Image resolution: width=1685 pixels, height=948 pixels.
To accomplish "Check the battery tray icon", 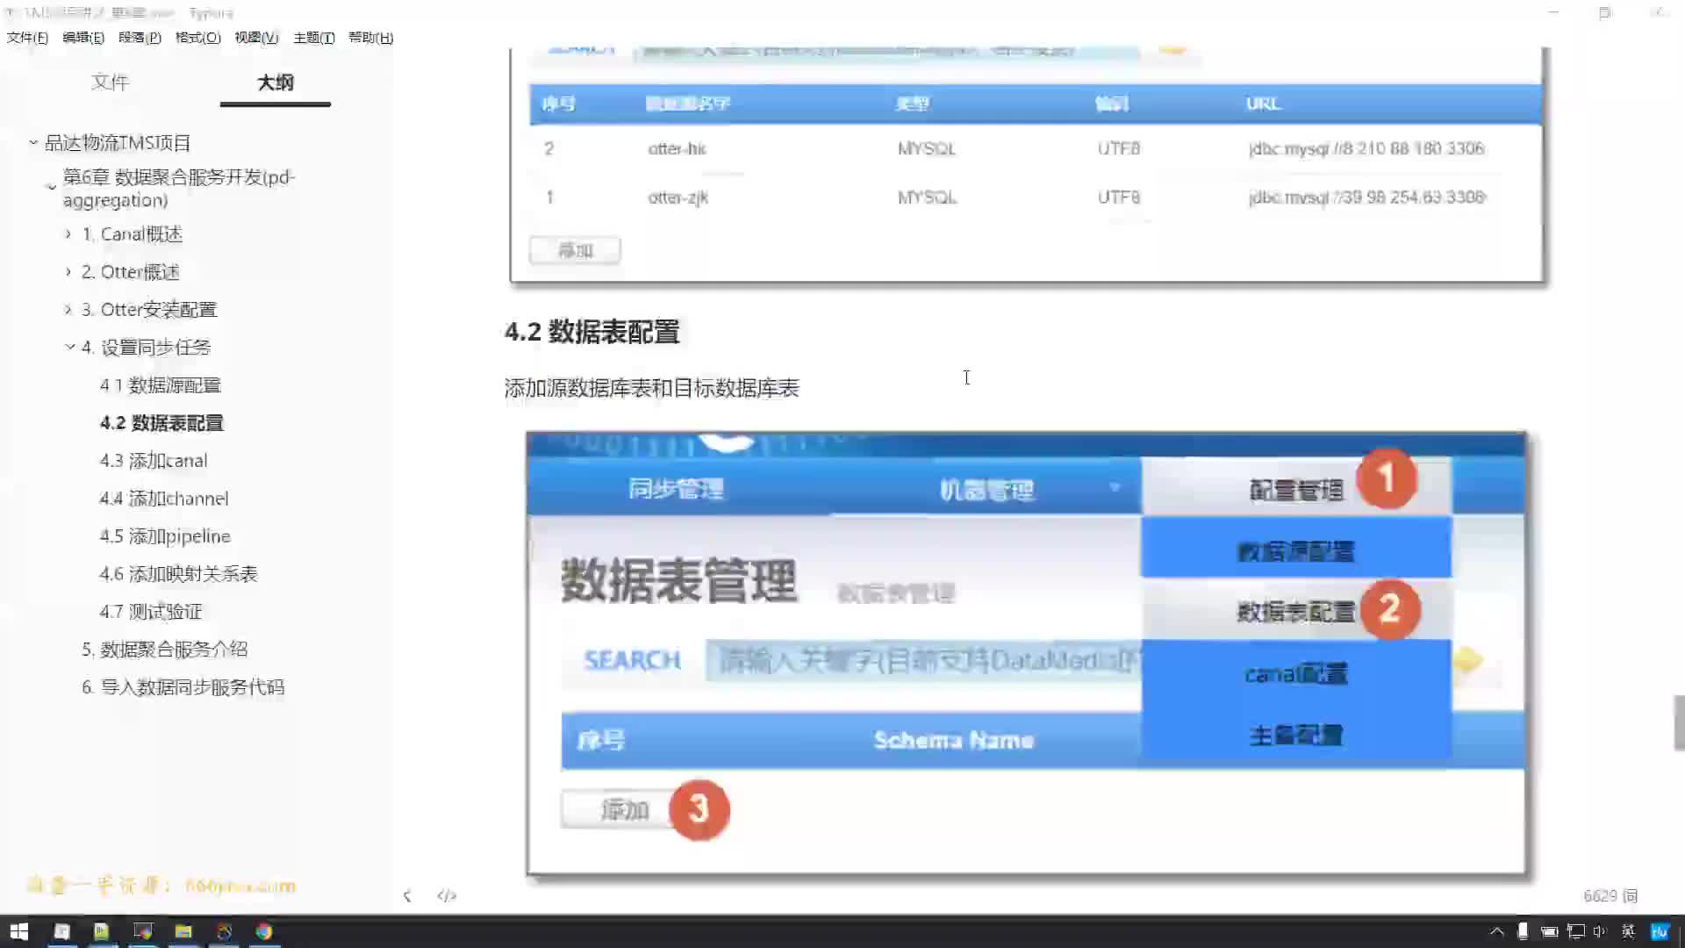I will [x=1550, y=931].
